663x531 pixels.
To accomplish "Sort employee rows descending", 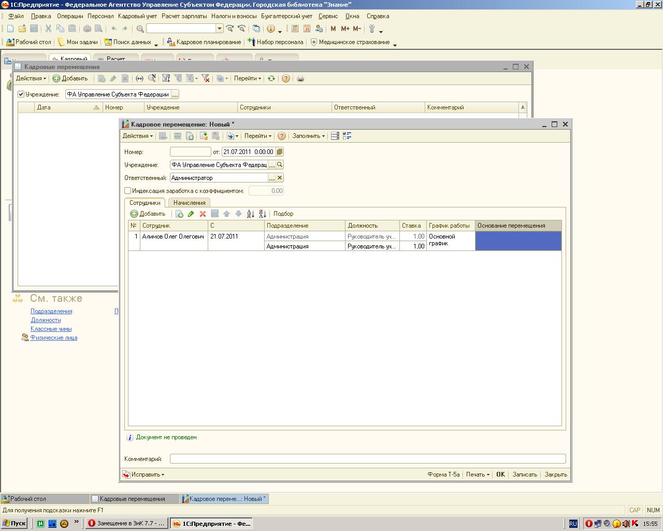I will tap(262, 214).
